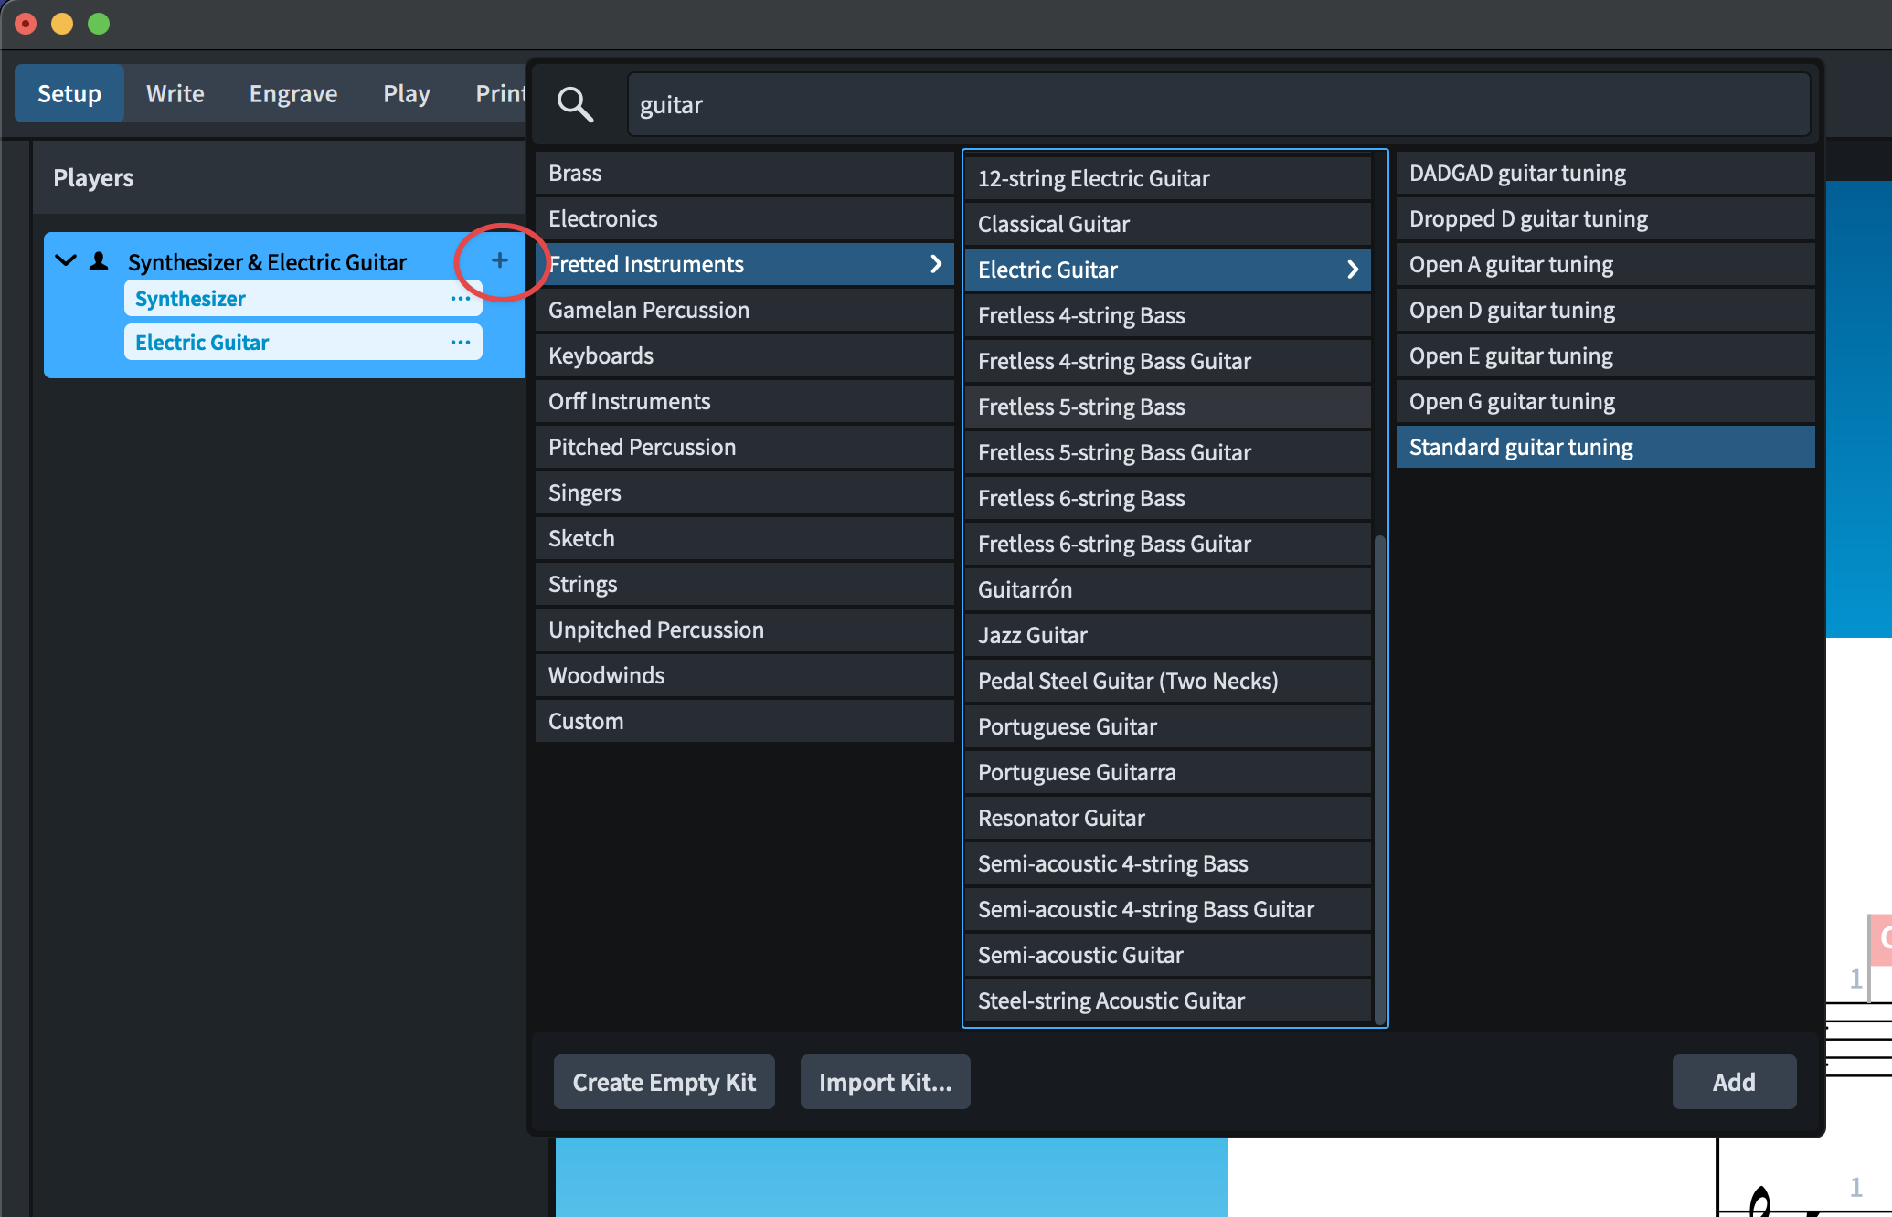Click the plus icon to add instrument
The height and width of the screenshot is (1217, 1892).
click(x=499, y=260)
